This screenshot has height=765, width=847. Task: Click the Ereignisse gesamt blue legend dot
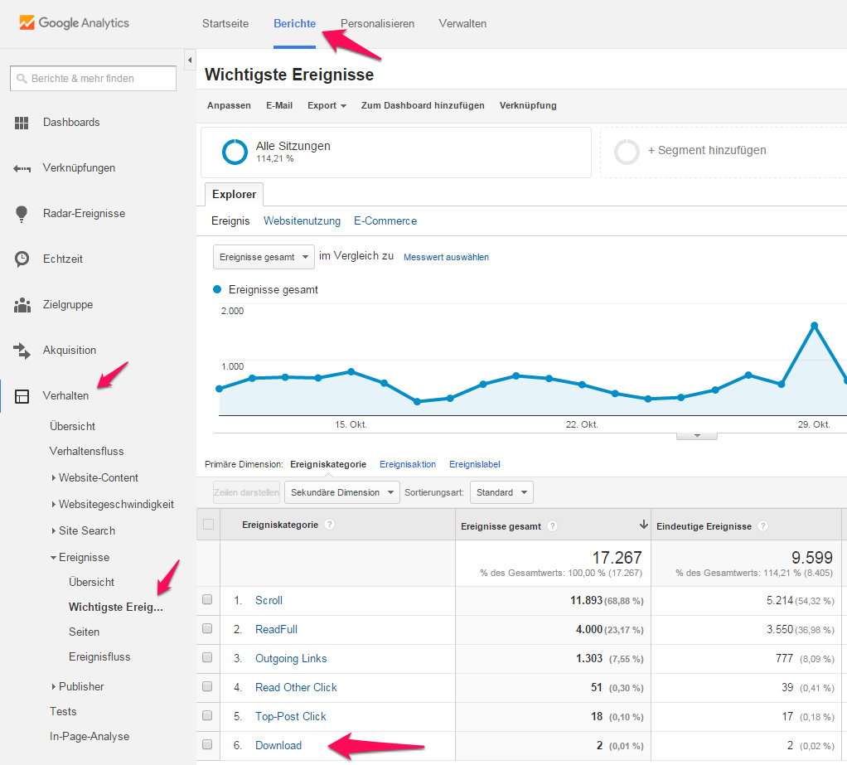point(217,289)
